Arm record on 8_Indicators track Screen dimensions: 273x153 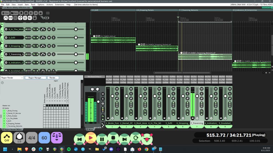coord(6,63)
